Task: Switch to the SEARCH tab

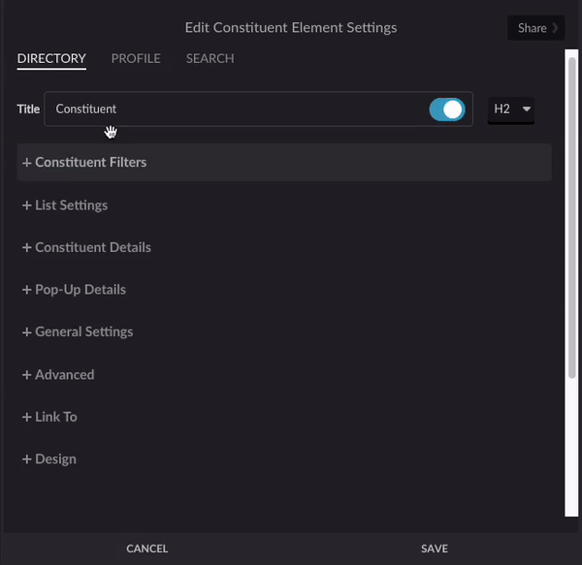Action: 210,58
